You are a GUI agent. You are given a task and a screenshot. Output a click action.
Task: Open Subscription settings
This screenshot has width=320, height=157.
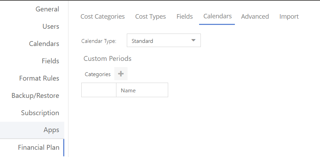pos(40,113)
